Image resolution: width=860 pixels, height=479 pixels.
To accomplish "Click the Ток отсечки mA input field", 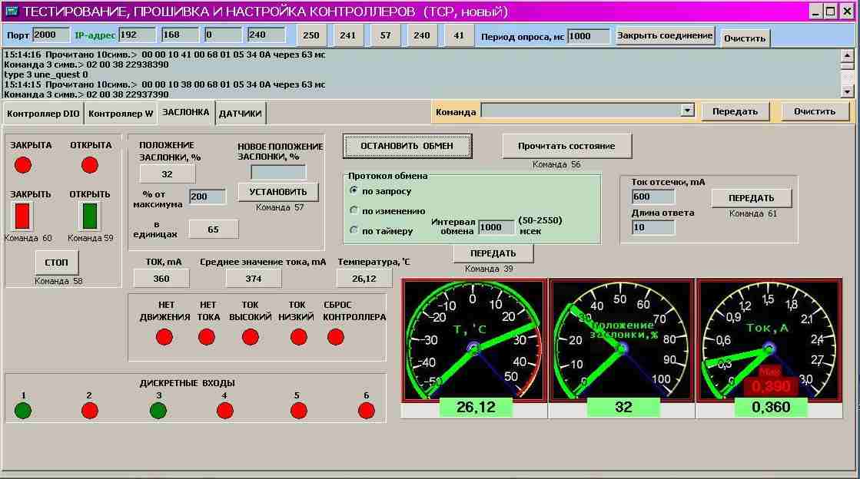I will pos(652,197).
